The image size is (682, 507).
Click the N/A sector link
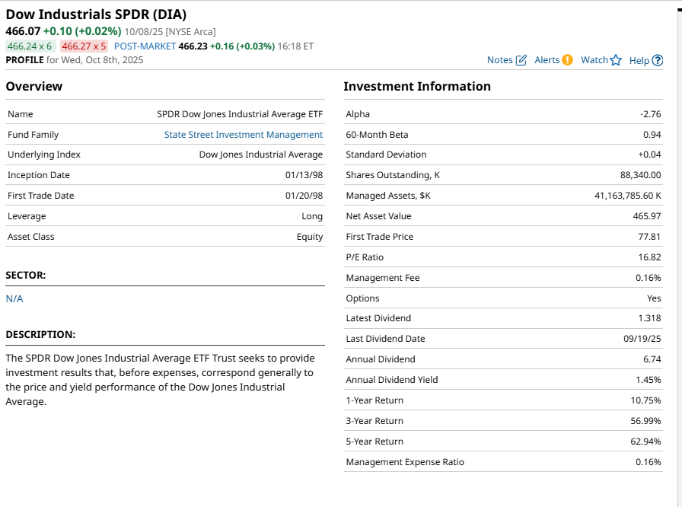click(14, 298)
